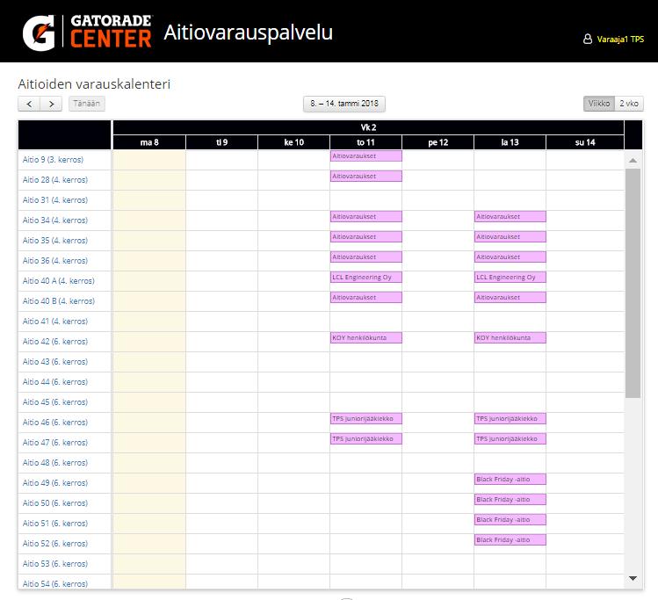Select the su 14 column header
The width and height of the screenshot is (658, 600).
click(x=585, y=142)
